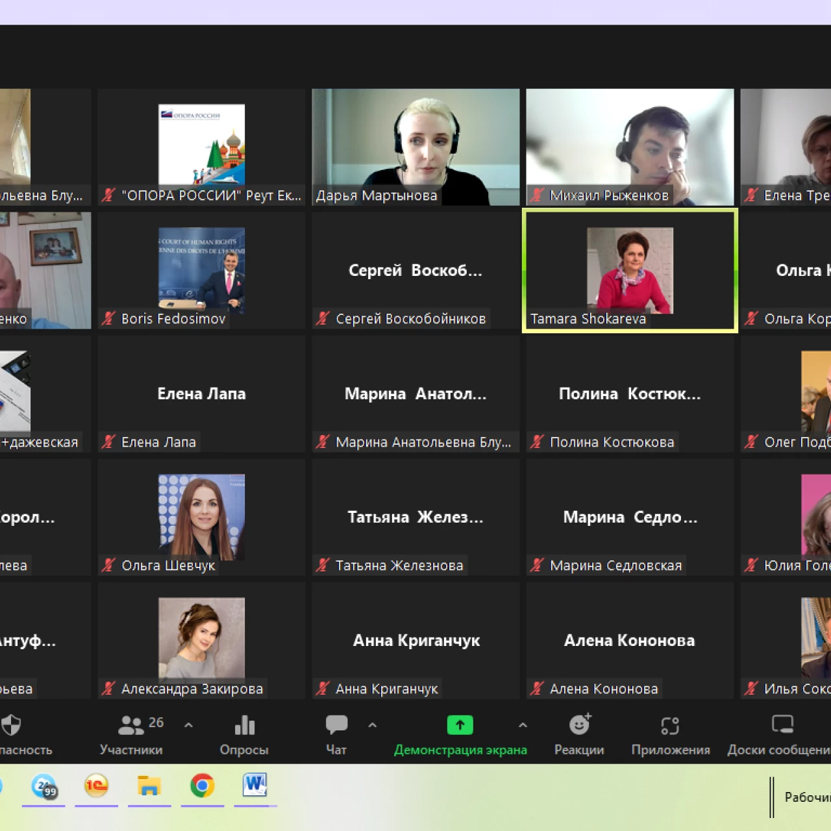Open Доски сообщений whiteboards

(779, 735)
